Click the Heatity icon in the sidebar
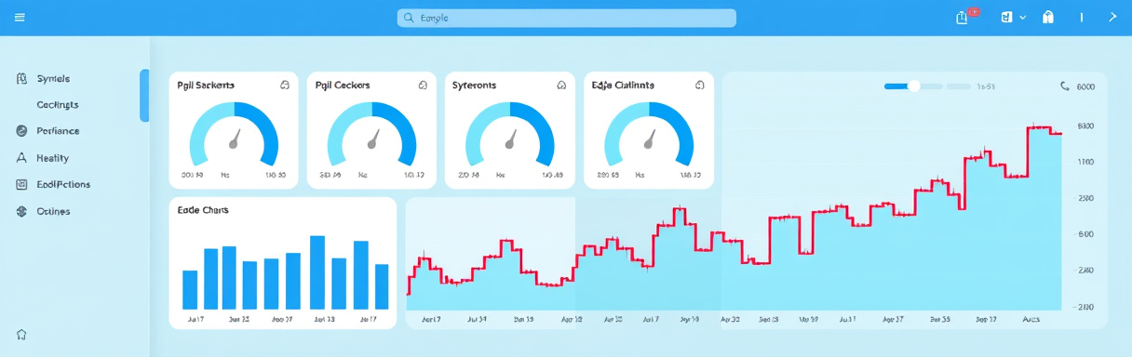The width and height of the screenshot is (1132, 357). (21, 158)
